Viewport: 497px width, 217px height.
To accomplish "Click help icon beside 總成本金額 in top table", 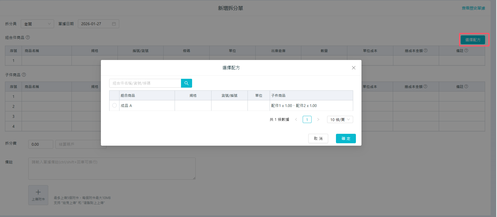I will pos(425,51).
